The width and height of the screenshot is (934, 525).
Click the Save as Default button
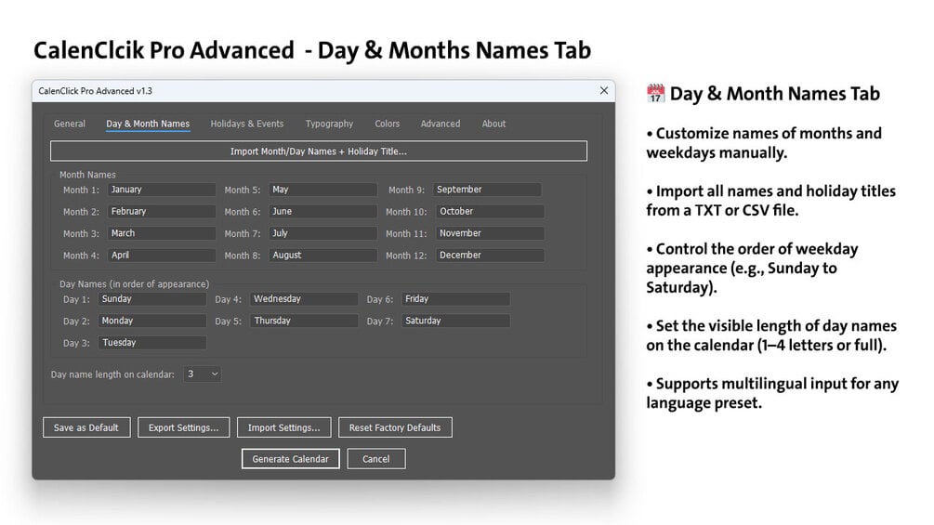pyautogui.click(x=86, y=427)
